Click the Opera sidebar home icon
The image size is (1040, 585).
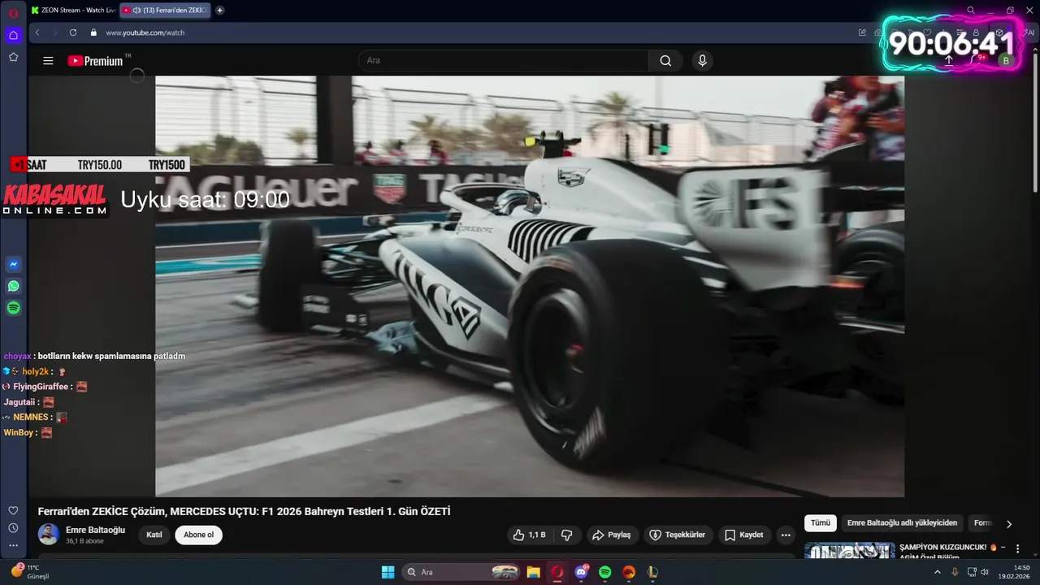point(13,35)
